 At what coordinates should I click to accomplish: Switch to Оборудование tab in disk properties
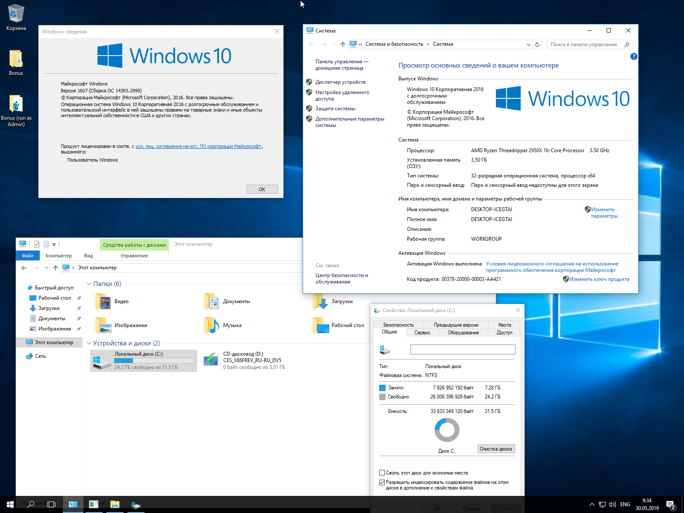(x=463, y=333)
